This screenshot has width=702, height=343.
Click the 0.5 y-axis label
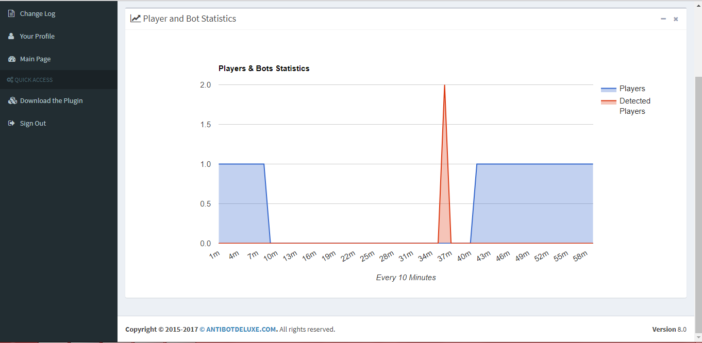(x=206, y=204)
